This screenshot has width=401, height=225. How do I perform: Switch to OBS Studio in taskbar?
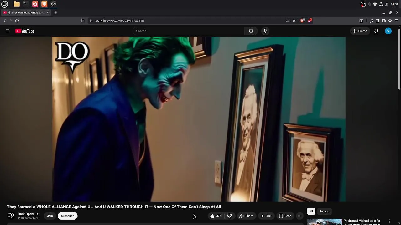[x=54, y=4]
